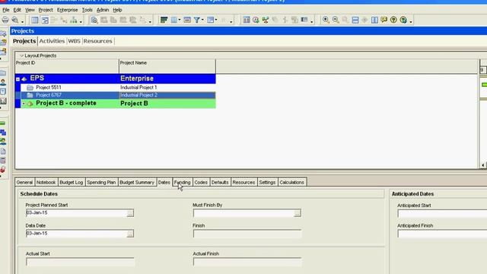Open the General details tab
The image size is (487, 274).
pos(24,183)
